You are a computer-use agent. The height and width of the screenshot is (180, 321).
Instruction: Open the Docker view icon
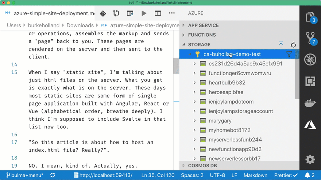(310, 103)
